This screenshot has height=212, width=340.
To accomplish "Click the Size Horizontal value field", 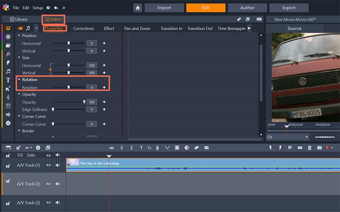I will [x=92, y=65].
